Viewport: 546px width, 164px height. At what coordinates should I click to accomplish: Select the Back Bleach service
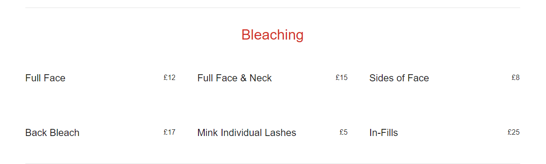coord(53,133)
